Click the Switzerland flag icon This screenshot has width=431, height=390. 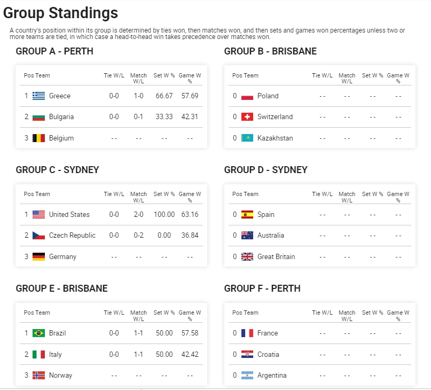(247, 117)
